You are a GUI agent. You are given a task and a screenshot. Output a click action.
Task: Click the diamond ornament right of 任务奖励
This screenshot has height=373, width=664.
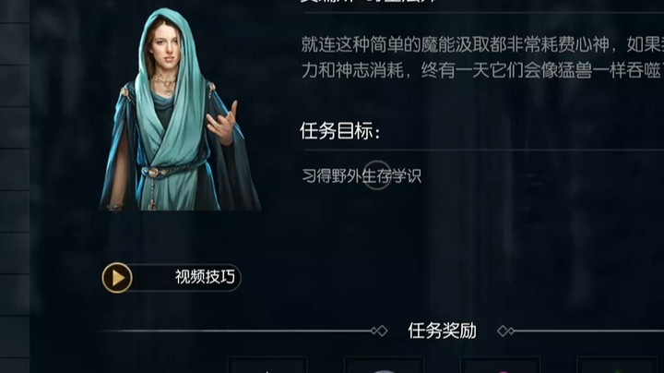tap(505, 331)
